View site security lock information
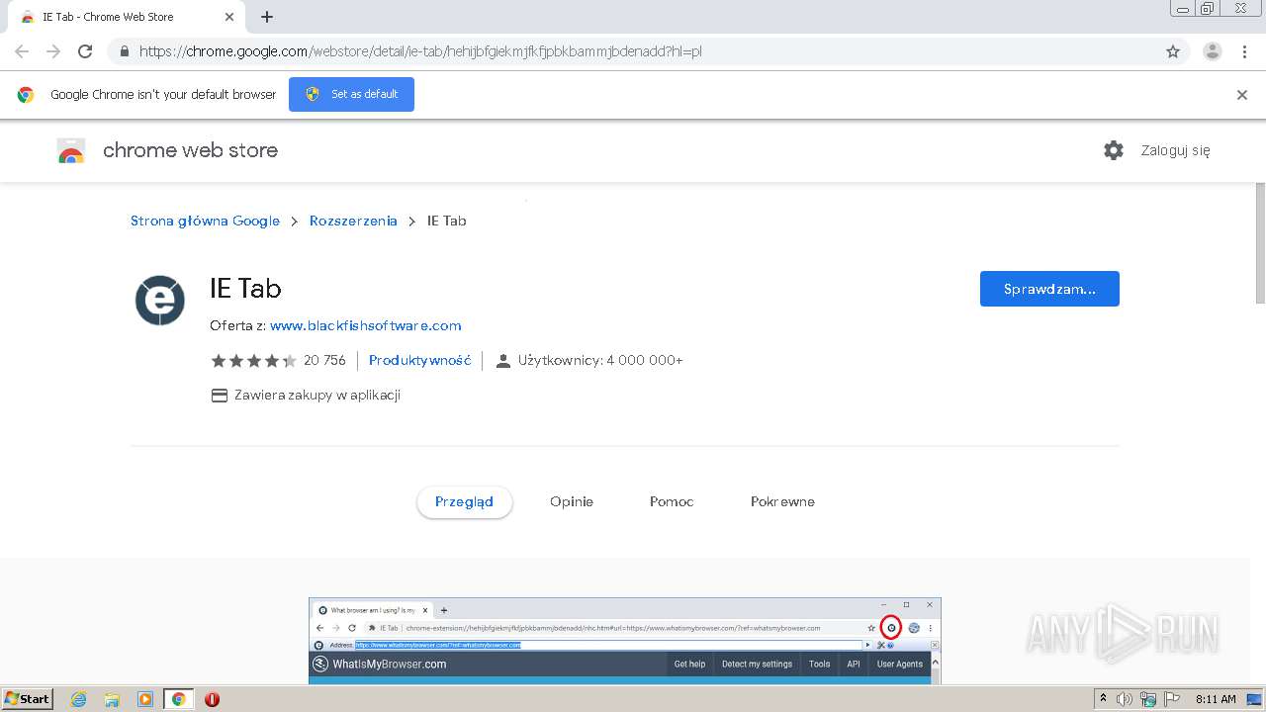The height and width of the screenshot is (712, 1266). 124,51
